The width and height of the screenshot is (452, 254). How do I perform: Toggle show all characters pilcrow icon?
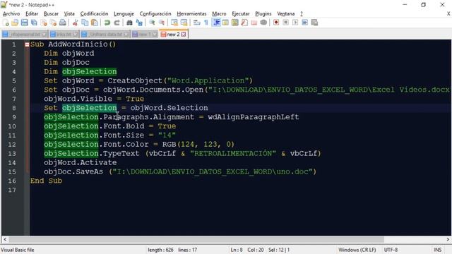click(206, 23)
